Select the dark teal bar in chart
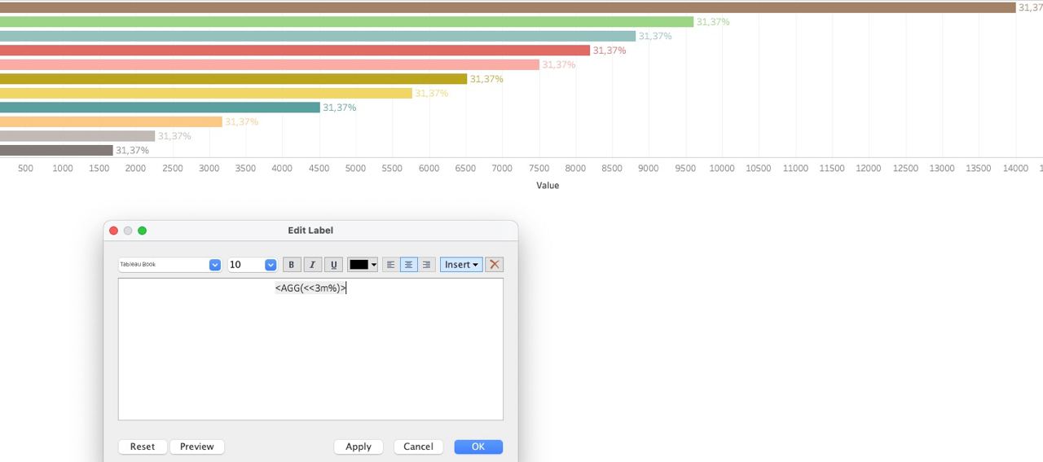The height and width of the screenshot is (462, 1043). [160, 108]
